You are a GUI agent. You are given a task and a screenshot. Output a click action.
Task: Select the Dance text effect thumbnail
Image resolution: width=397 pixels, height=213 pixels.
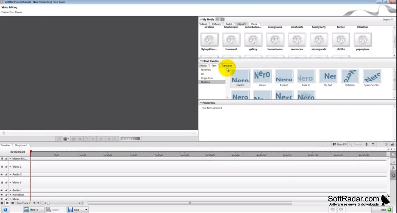pyautogui.click(x=262, y=78)
